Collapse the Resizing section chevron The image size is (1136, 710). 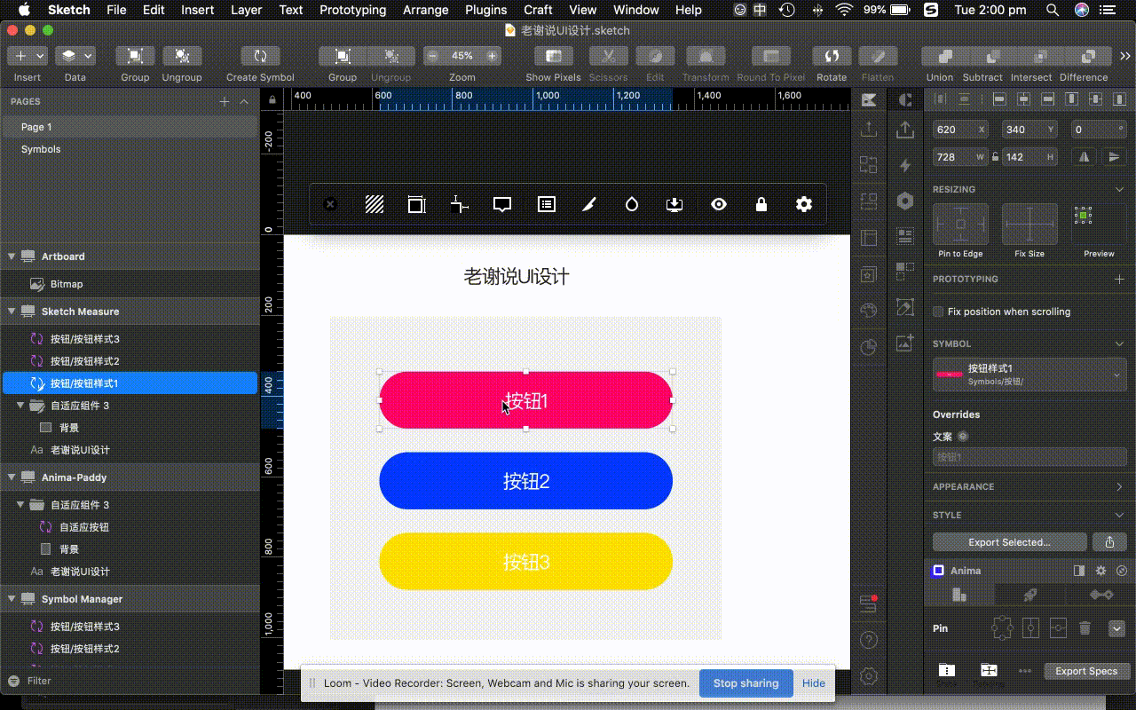[x=1119, y=189]
